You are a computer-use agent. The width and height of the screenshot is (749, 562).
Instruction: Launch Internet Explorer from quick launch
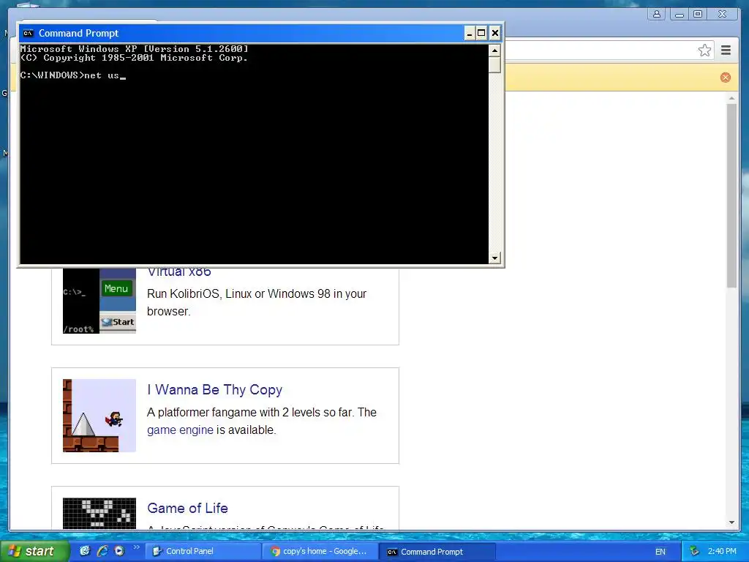tap(102, 551)
